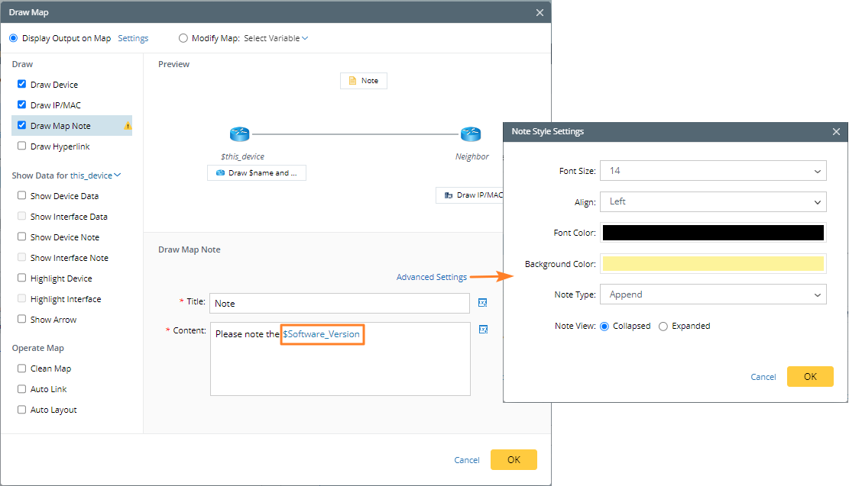Image resolution: width=849 pixels, height=486 pixels.
Task: Select Collapsed note view option
Action: tap(604, 326)
